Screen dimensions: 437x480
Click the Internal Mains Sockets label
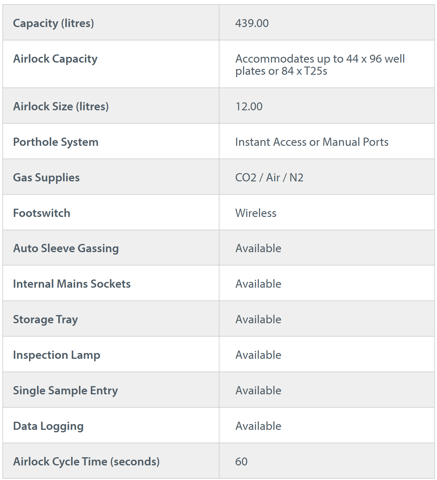[x=72, y=284]
